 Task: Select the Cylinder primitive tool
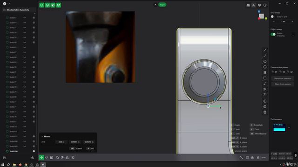[265, 112]
